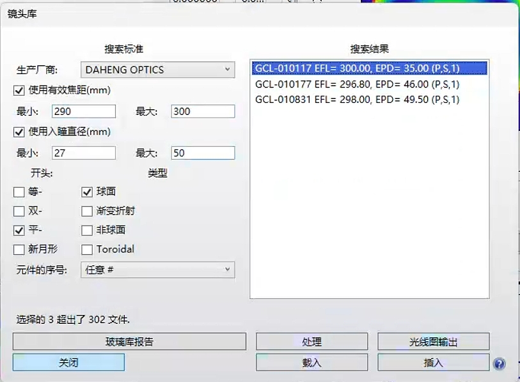Check the 渐变折射 type option
Image resolution: width=520 pixels, height=382 pixels.
point(87,211)
